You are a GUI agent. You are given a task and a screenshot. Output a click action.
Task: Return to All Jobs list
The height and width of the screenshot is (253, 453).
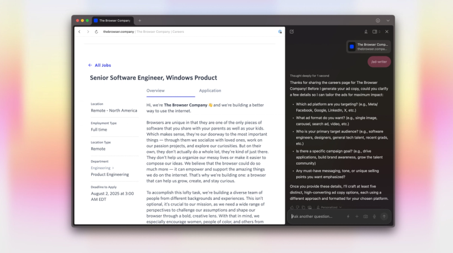(x=100, y=65)
